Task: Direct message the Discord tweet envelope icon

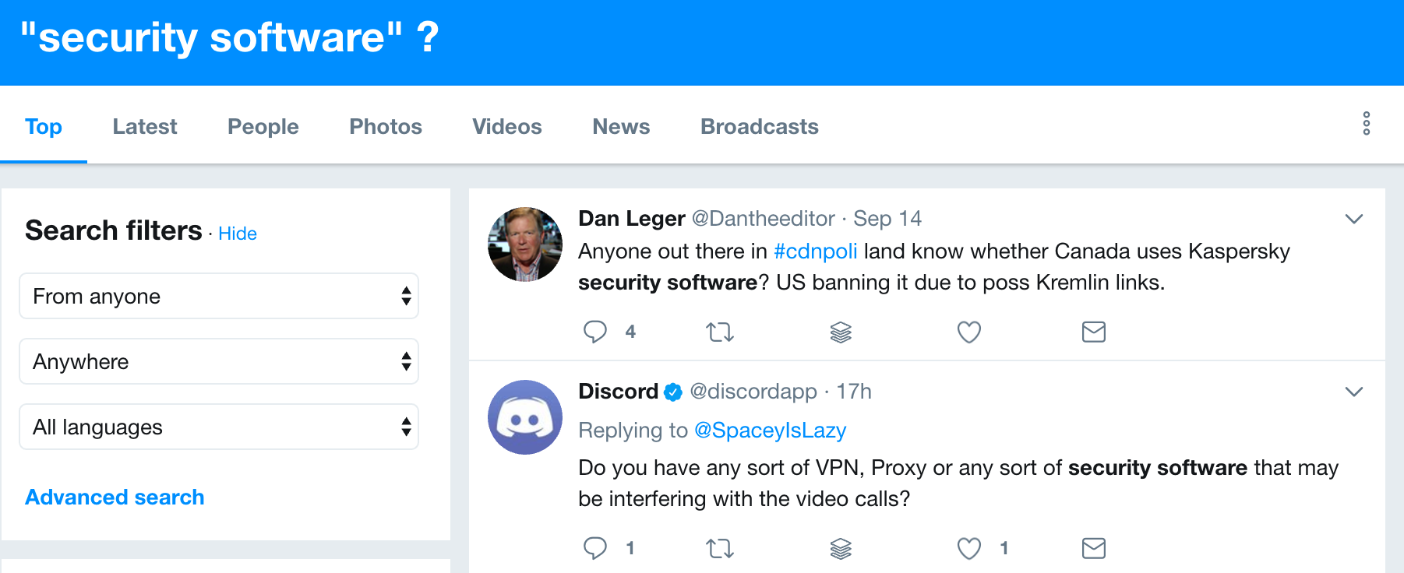Action: (1093, 549)
